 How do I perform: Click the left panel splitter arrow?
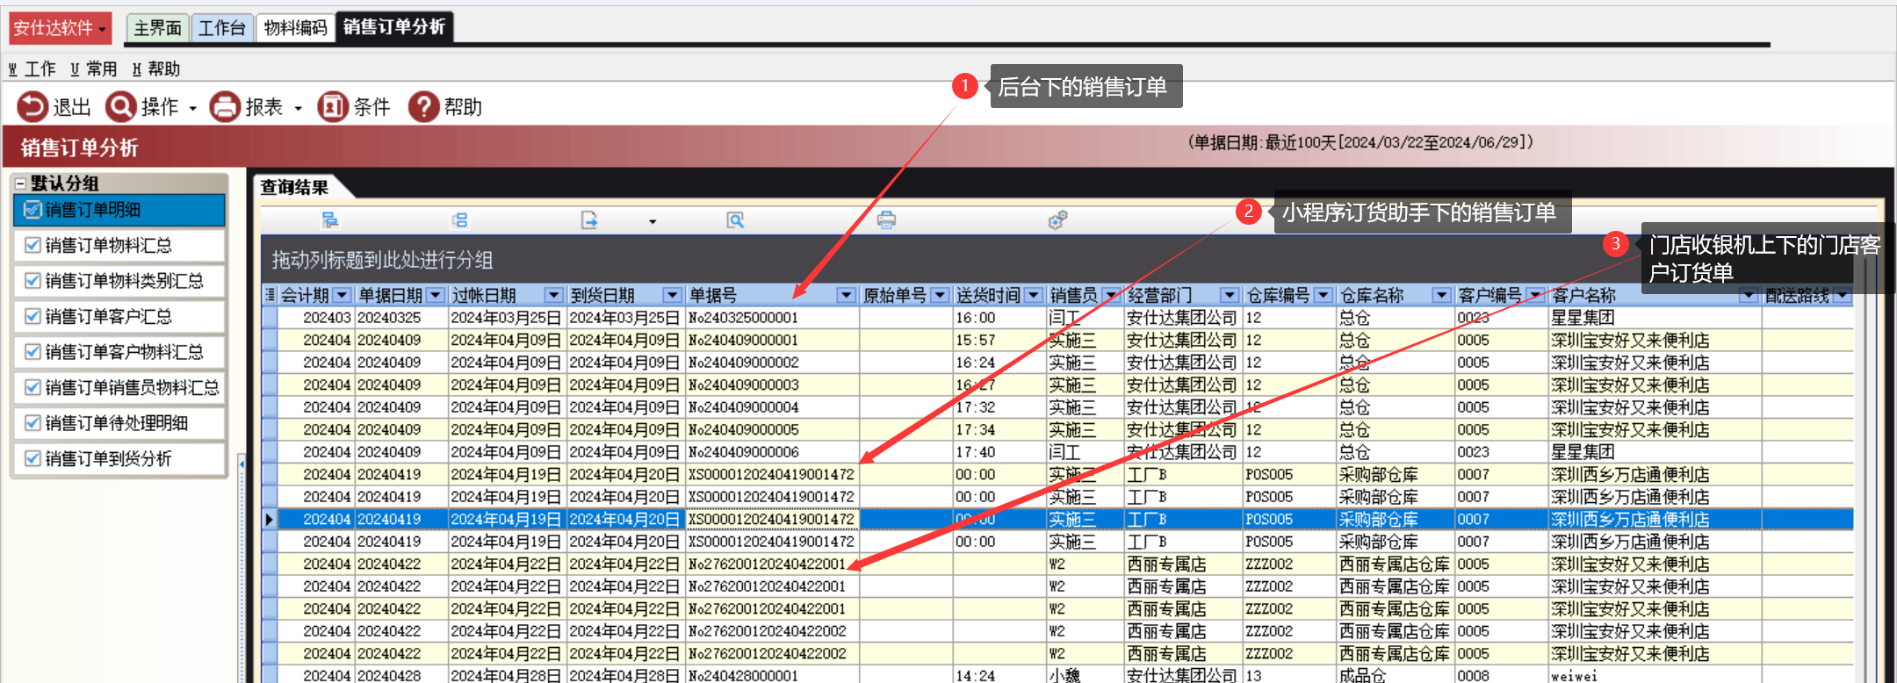[x=242, y=464]
